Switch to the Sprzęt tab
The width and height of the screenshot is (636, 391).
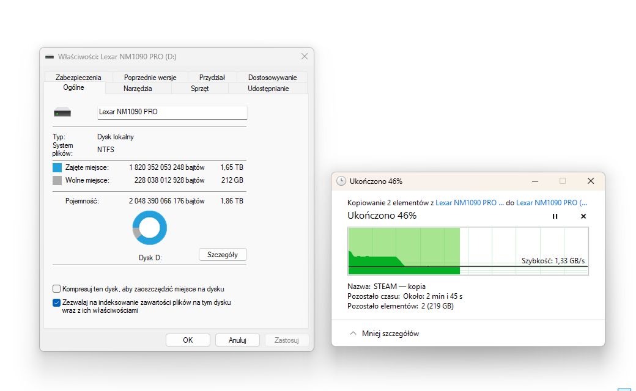(199, 89)
